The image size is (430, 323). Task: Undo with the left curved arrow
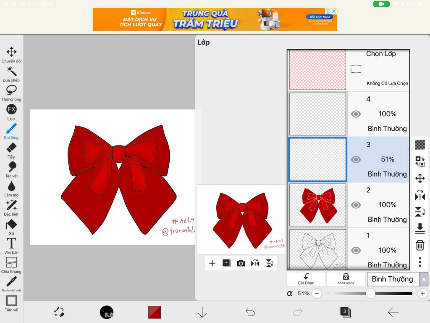point(250,312)
